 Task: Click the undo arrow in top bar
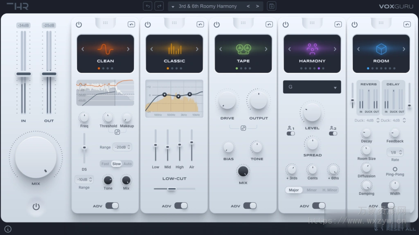tap(147, 6)
